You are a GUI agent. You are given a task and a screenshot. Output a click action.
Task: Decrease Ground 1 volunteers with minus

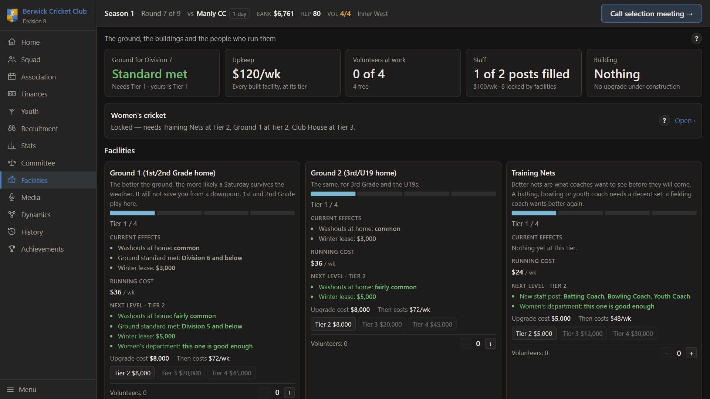[x=265, y=393]
